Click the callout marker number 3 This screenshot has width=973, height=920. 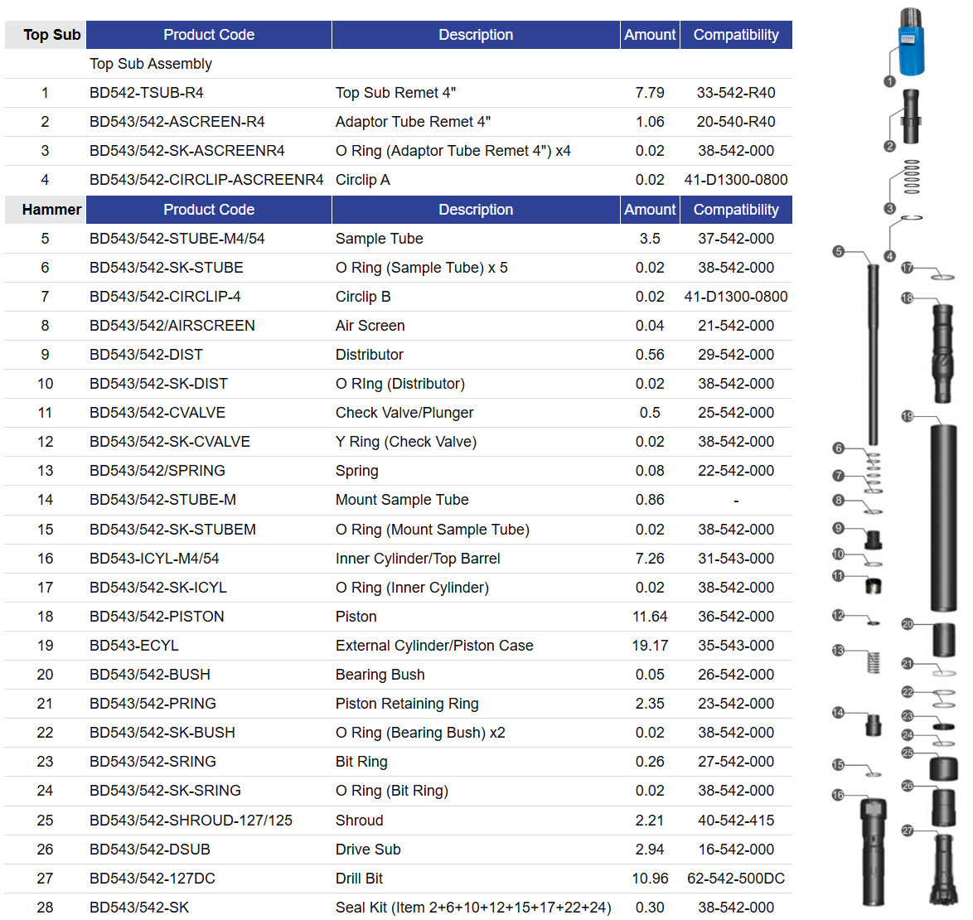tap(889, 208)
